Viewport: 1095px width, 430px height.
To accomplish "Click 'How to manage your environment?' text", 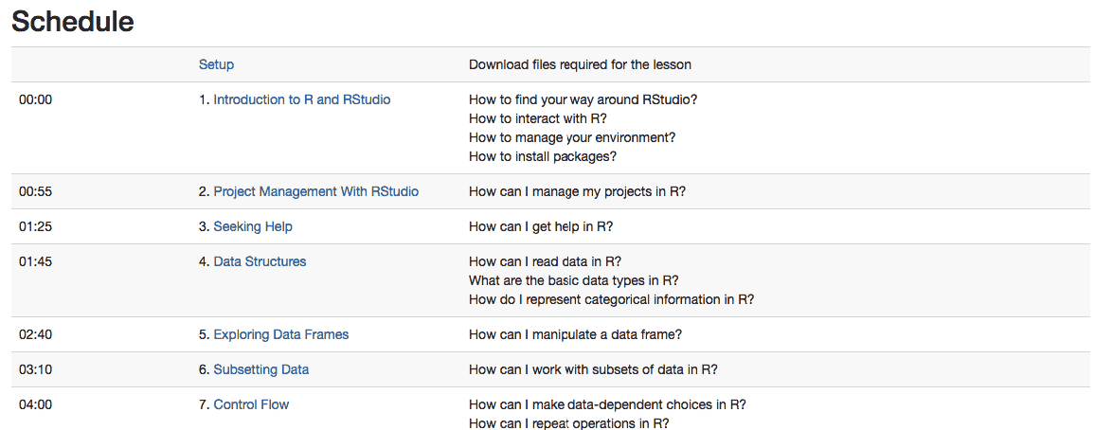I will [572, 137].
